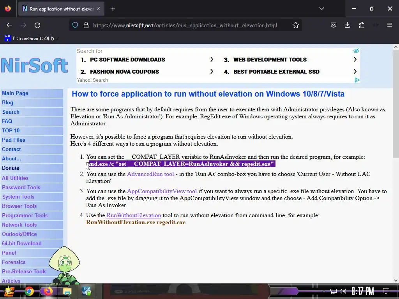The height and width of the screenshot is (299, 399).
Task: Open Pre-Release Tools in sidebar
Action: coord(24,271)
